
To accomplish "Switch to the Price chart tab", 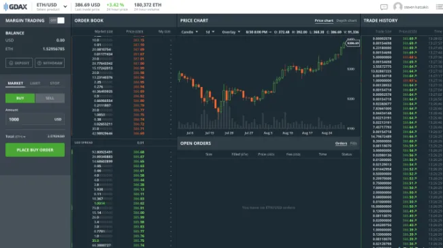I will tap(324, 20).
